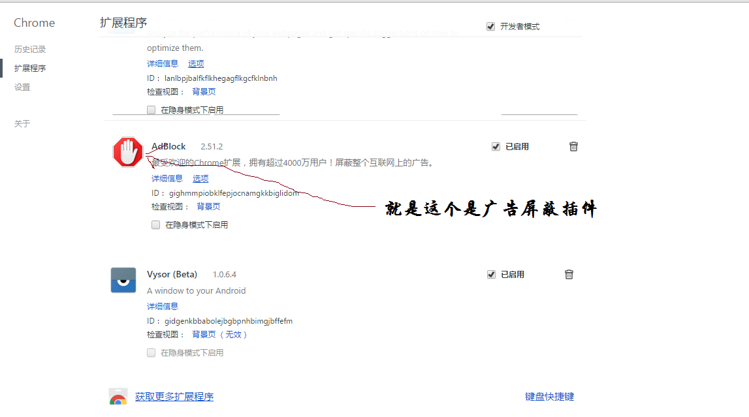The height and width of the screenshot is (417, 749).
Task: Tick the incognito checkbox above AdBlock entry
Action: tap(151, 110)
